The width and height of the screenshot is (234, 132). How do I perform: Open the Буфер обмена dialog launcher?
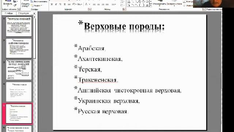pos(19,9)
